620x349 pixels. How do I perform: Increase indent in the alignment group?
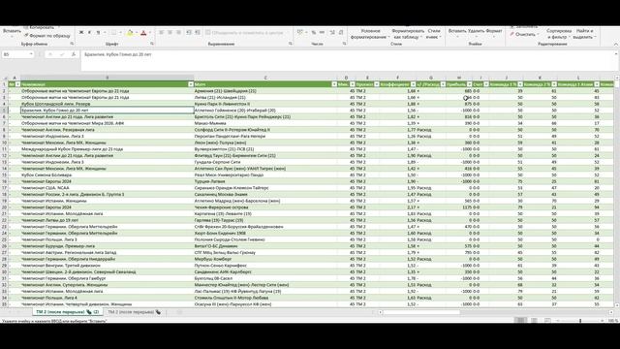(198, 32)
